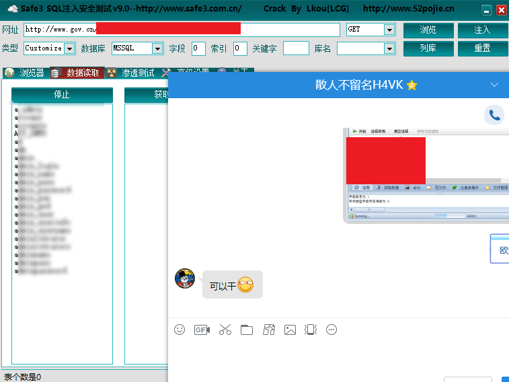The height and width of the screenshot is (382, 509).
Task: Open the picture send icon
Action: tap(290, 330)
